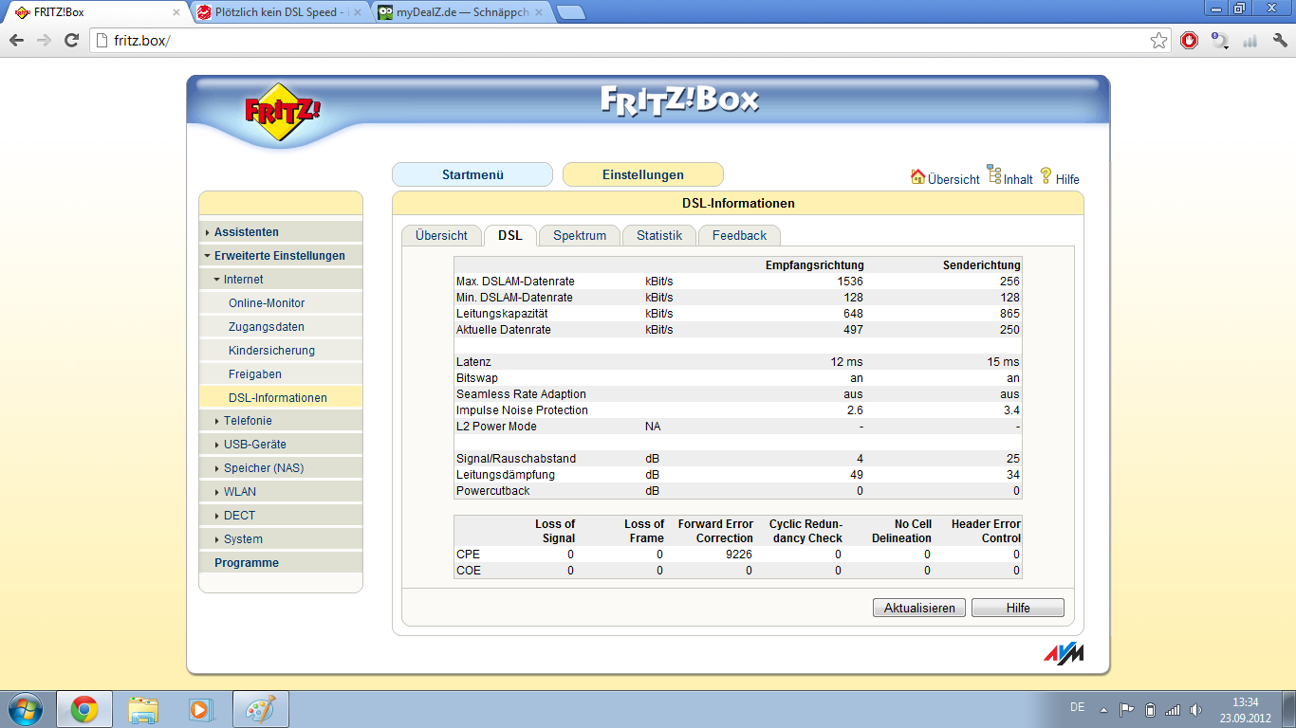Launch Paint from the Windows taskbar

tap(260, 709)
